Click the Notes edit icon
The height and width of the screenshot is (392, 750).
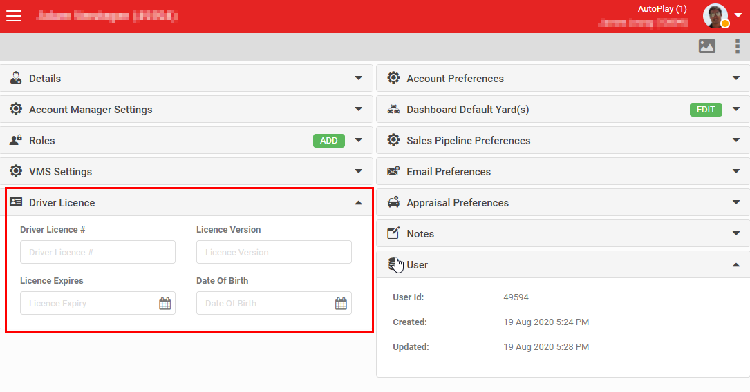point(393,233)
